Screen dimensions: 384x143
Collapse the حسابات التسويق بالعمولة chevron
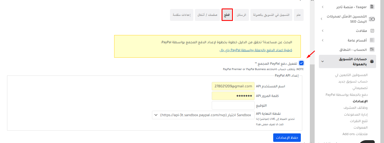323,61
